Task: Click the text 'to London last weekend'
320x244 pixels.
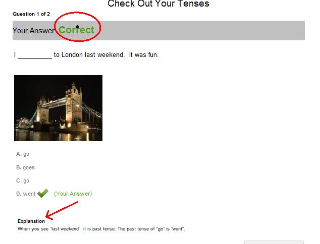Action: [x=89, y=55]
